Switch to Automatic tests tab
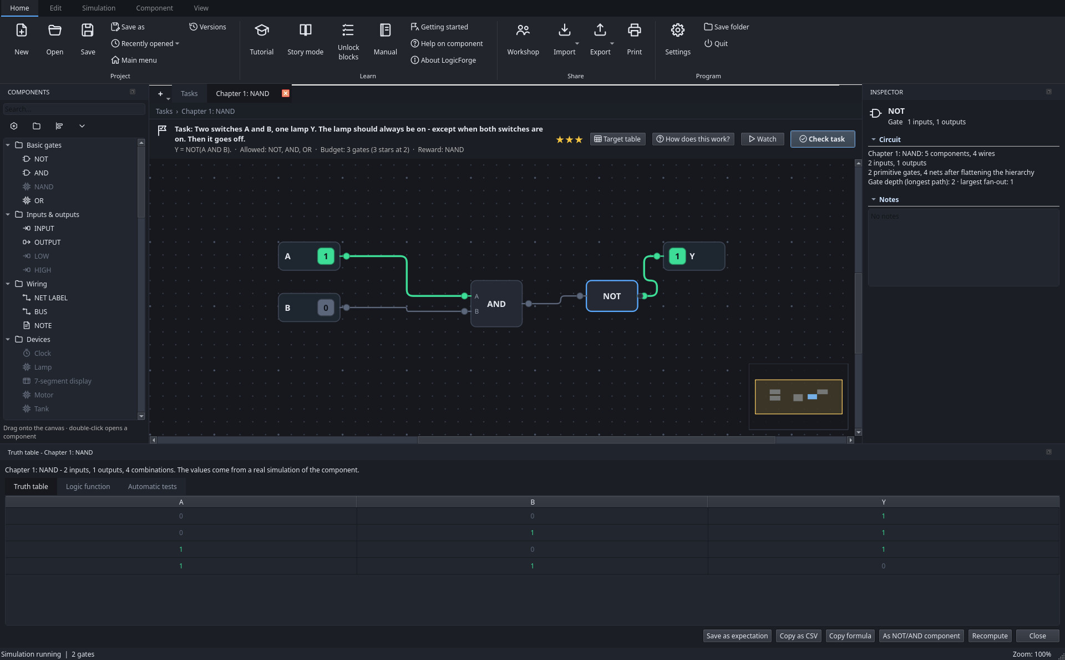 152,486
